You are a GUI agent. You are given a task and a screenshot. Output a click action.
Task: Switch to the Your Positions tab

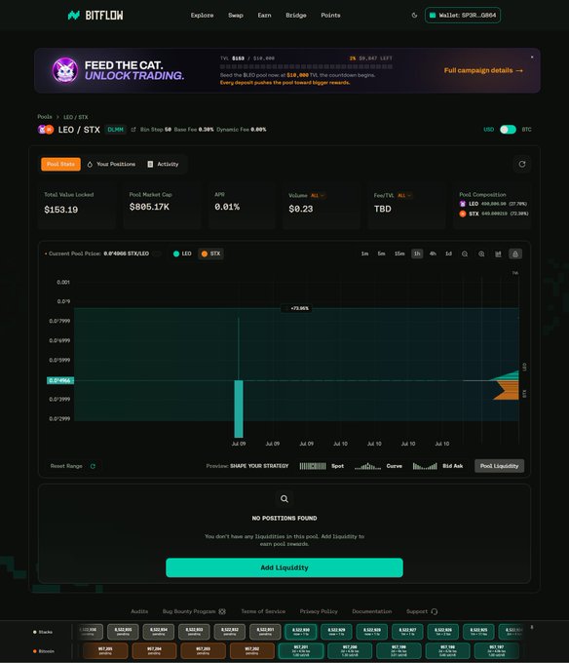pyautogui.click(x=111, y=164)
